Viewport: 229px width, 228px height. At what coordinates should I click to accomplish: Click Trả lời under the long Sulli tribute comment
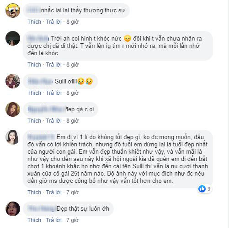[x=54, y=192]
